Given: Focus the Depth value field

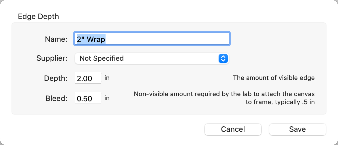Looking at the screenshot, I should [88, 78].
